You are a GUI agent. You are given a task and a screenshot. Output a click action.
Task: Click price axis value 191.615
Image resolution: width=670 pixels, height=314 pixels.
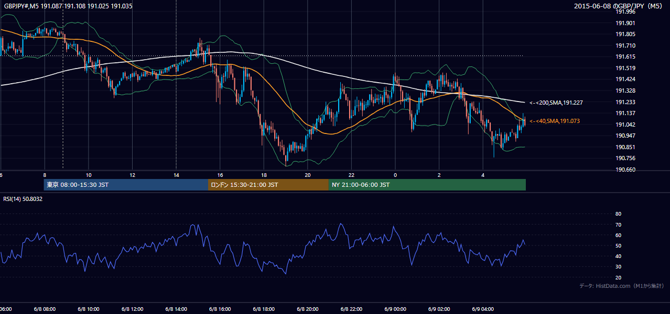[625, 57]
